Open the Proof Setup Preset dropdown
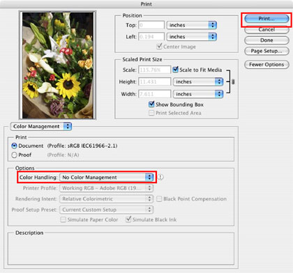The image size is (293, 273). [x=107, y=210]
